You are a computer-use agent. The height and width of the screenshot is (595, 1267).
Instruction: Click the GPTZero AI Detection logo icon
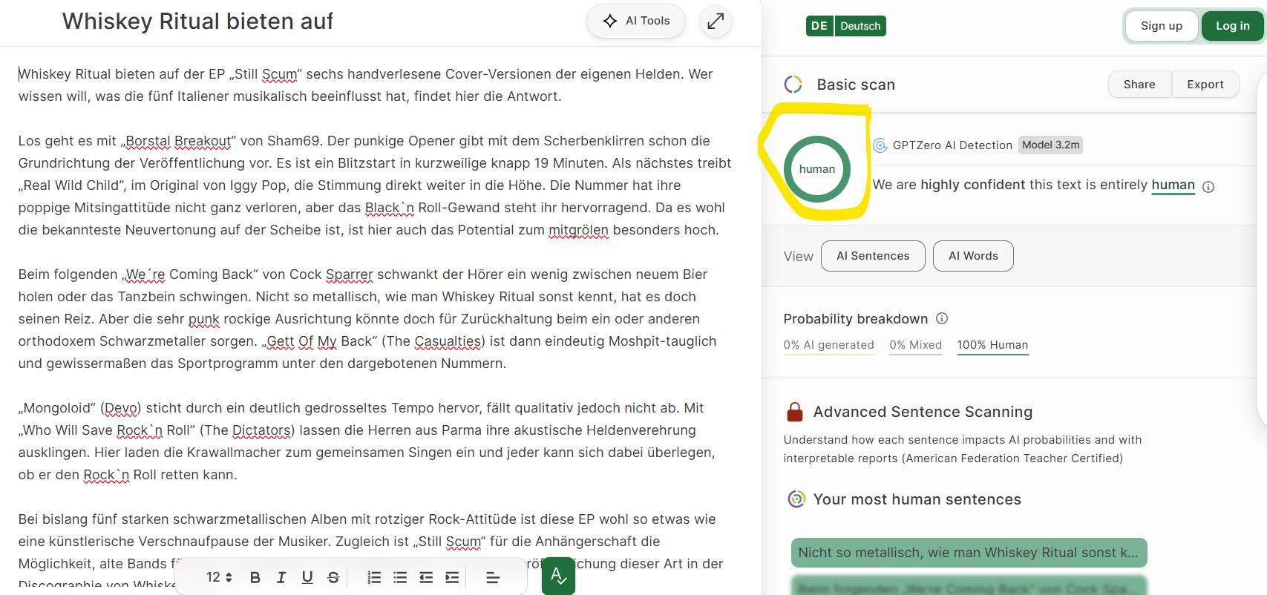click(x=880, y=145)
